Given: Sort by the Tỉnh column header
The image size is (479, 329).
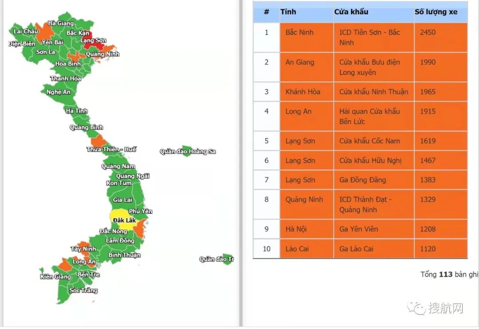Looking at the screenshot, I should tap(288, 12).
